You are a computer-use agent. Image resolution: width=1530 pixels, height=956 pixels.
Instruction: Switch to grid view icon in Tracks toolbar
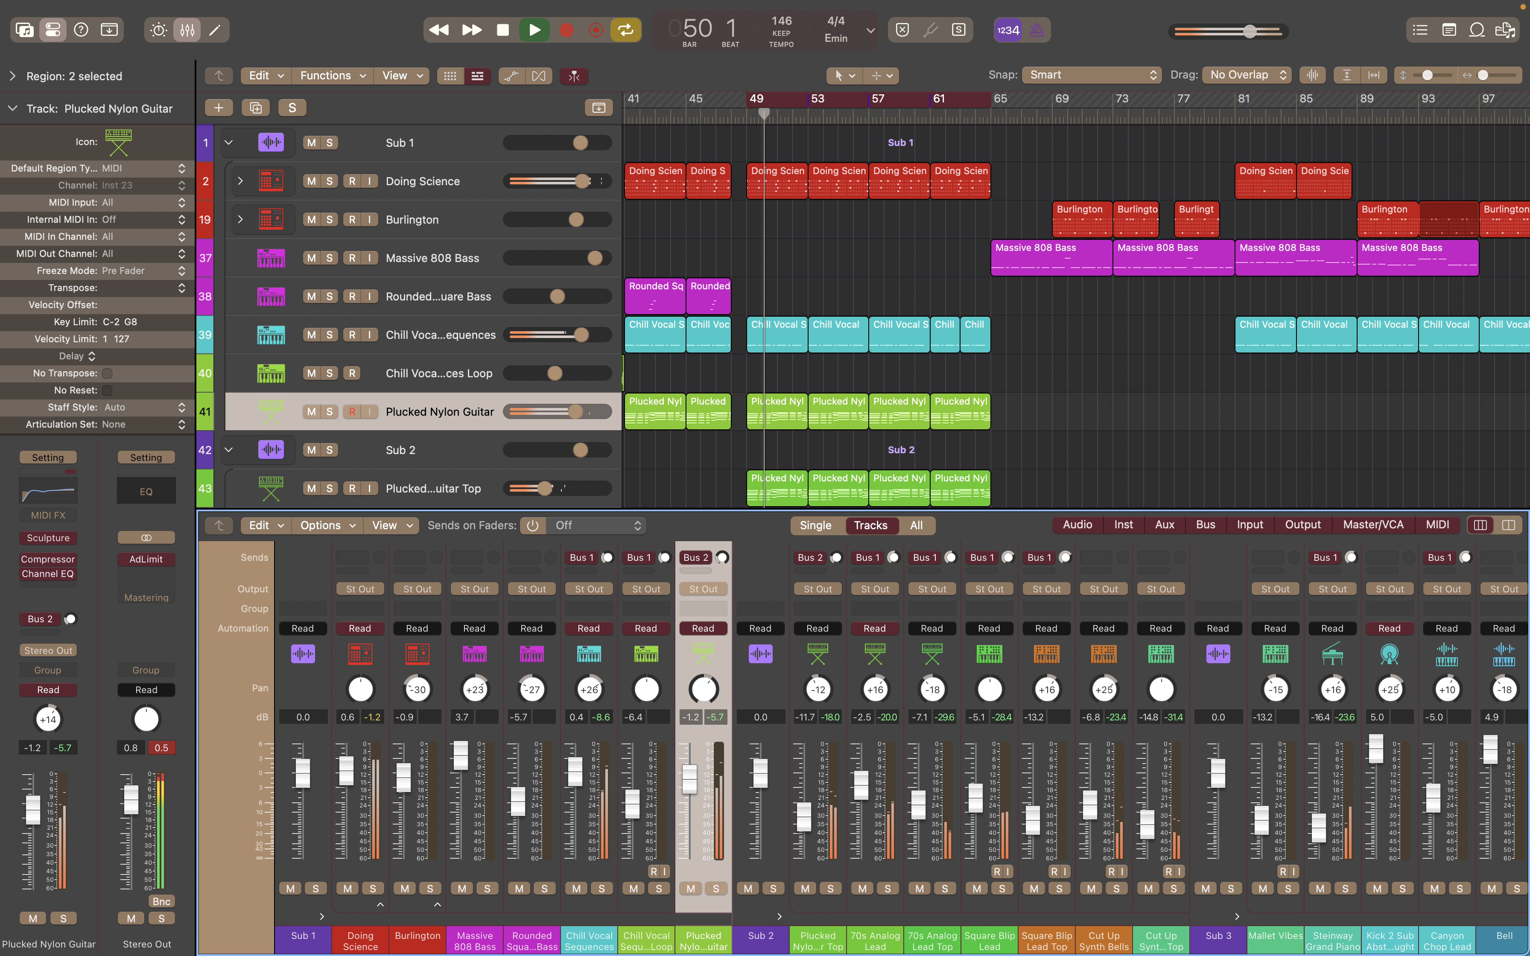(450, 76)
